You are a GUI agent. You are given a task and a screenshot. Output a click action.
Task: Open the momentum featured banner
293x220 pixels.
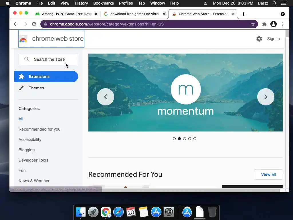pos(185,93)
